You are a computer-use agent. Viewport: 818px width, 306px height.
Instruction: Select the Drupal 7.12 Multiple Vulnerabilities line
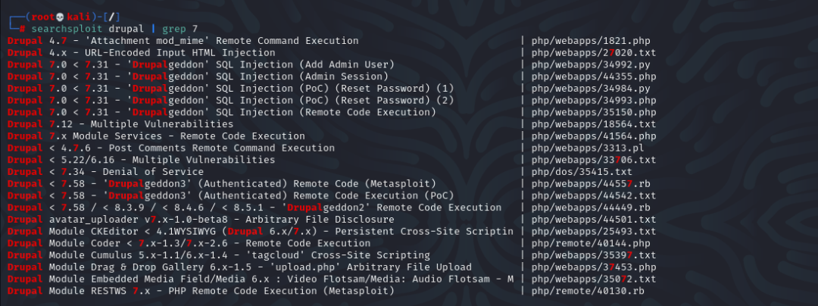tap(120, 123)
